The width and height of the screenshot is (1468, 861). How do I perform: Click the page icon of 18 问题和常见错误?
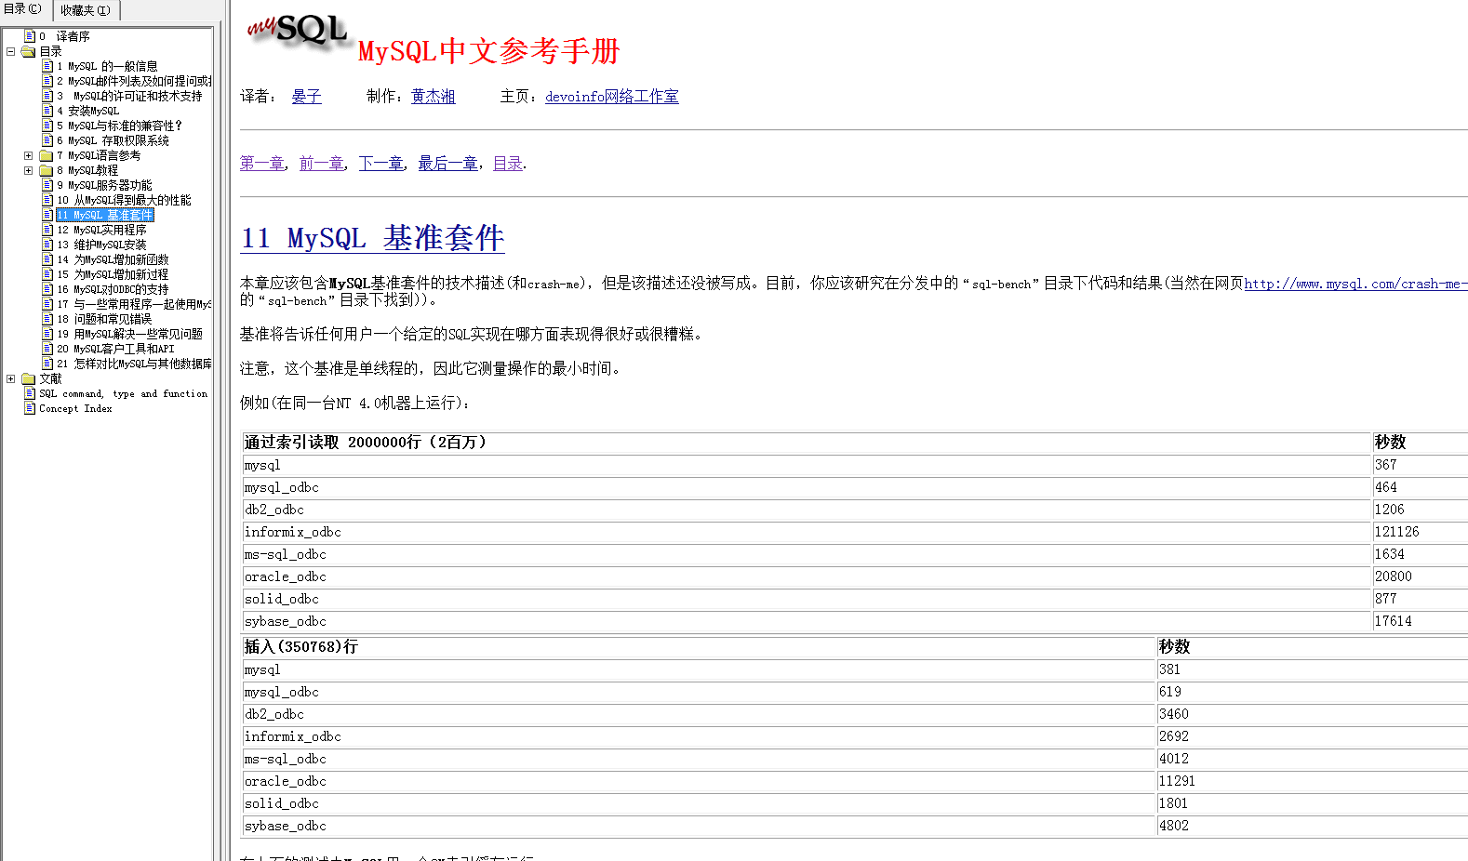47,319
